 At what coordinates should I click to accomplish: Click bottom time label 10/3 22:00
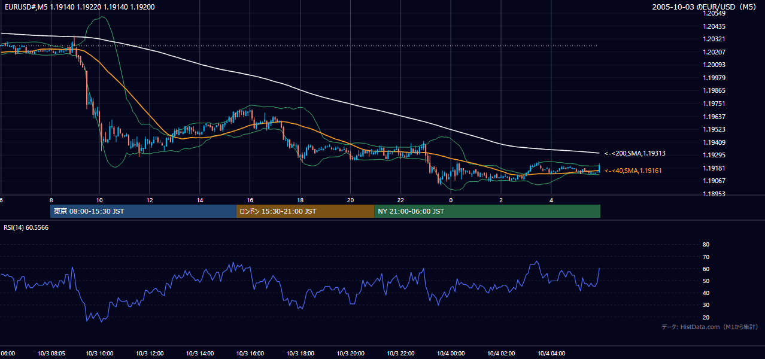tap(401, 354)
